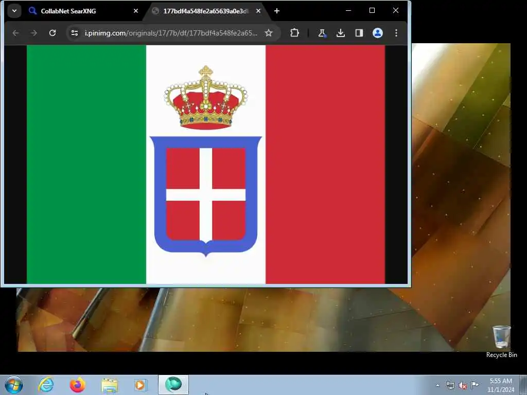Open the Windows Start menu
The width and height of the screenshot is (527, 395).
tap(14, 385)
